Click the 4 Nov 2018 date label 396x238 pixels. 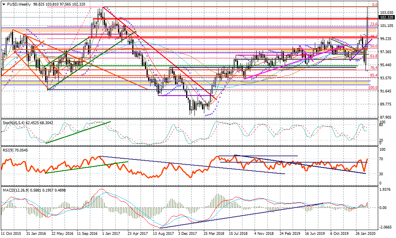point(264,234)
